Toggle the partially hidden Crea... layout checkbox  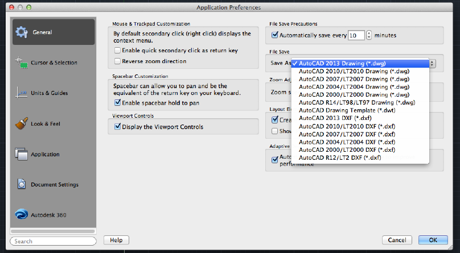(x=274, y=120)
